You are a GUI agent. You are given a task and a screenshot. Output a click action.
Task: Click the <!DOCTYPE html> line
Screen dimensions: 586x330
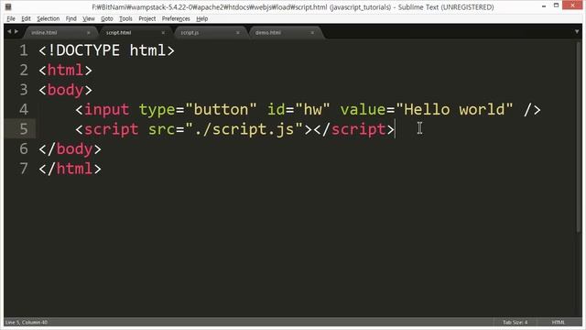point(106,50)
